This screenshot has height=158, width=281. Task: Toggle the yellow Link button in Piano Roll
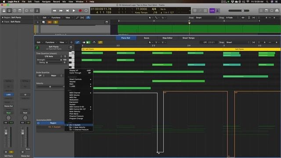101,43
